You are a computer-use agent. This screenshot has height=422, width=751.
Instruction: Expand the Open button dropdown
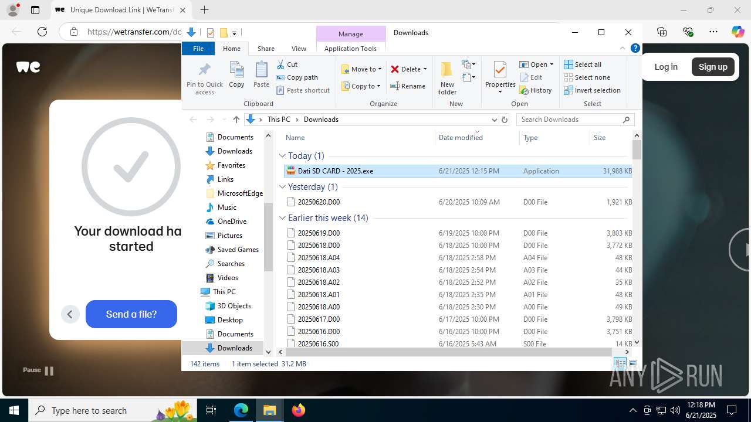[x=552, y=64]
